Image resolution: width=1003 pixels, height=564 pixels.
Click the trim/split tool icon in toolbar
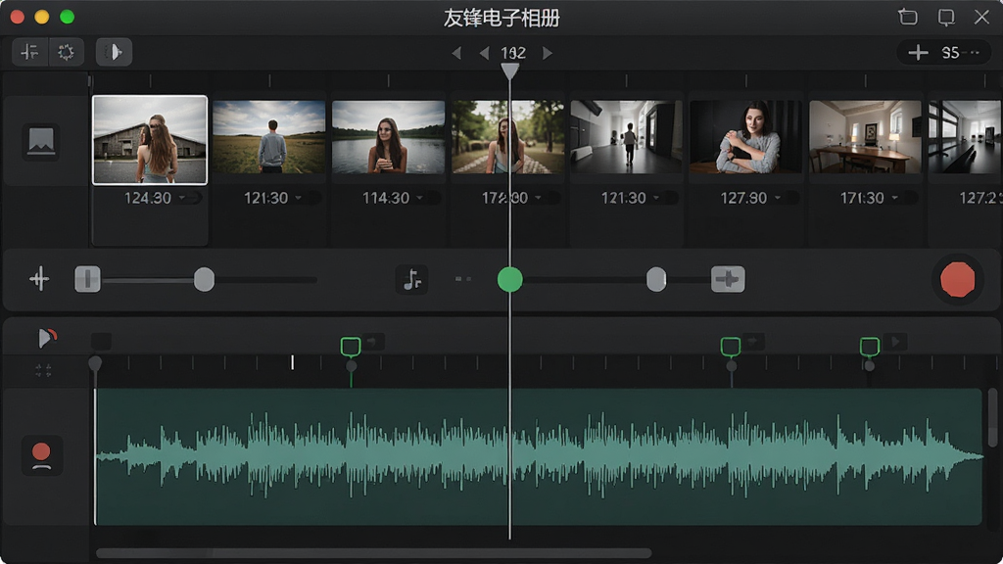point(29,52)
